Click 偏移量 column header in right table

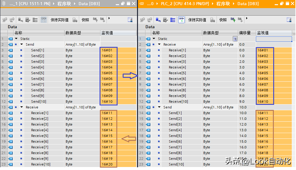245,33
